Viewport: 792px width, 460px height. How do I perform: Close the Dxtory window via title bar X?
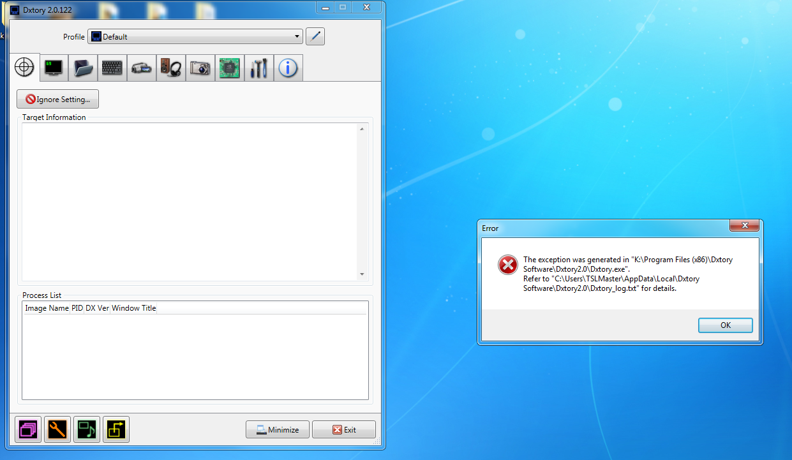pos(368,6)
